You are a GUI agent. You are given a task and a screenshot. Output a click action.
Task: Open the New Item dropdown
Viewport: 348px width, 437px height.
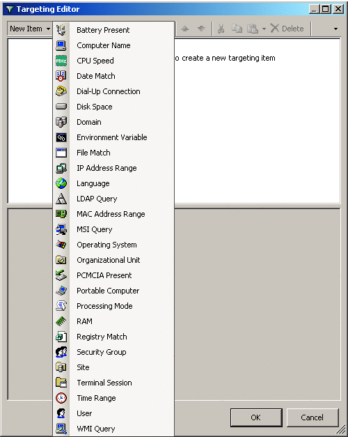30,29
